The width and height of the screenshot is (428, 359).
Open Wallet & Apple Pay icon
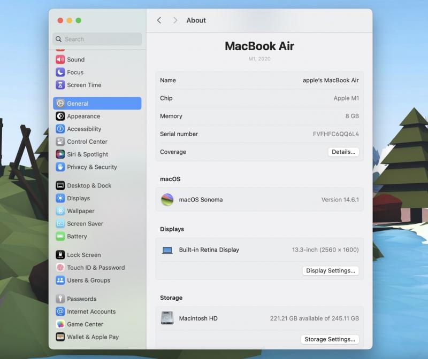click(x=60, y=337)
